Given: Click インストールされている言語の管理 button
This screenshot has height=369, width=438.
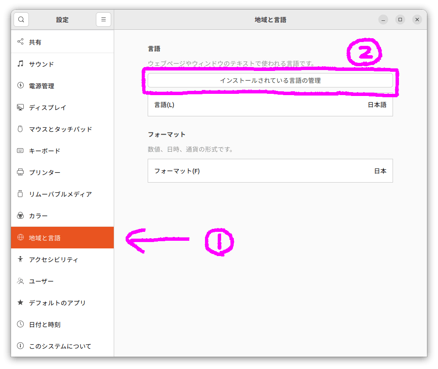Looking at the screenshot, I should [270, 81].
